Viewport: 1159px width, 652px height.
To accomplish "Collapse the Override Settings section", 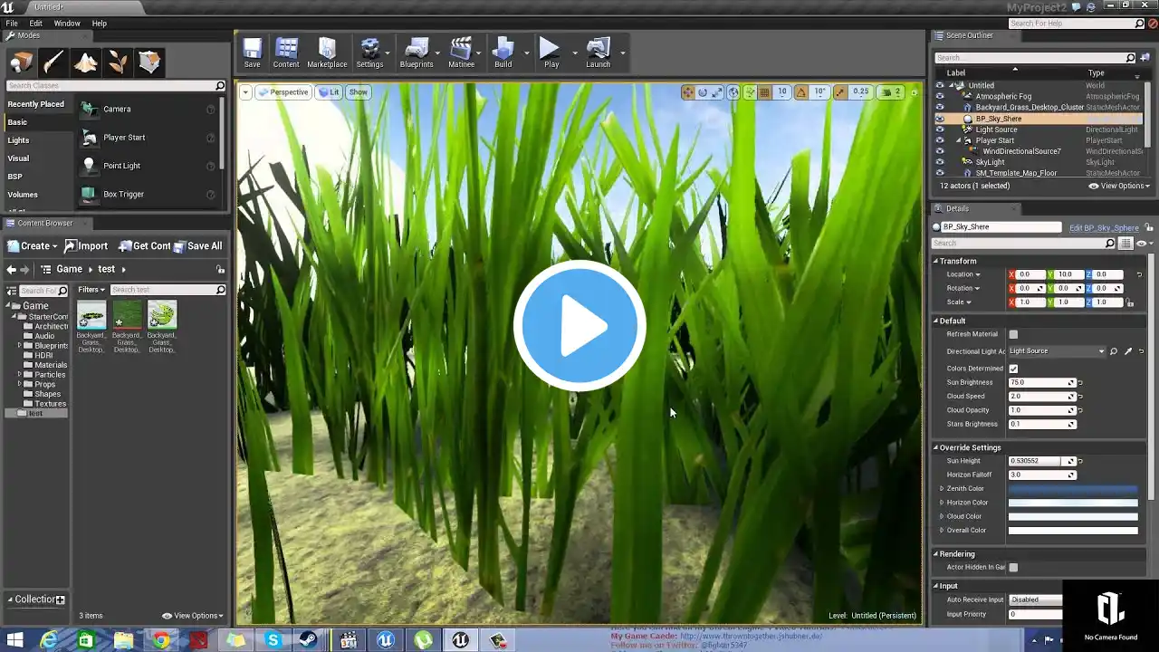I will (935, 447).
